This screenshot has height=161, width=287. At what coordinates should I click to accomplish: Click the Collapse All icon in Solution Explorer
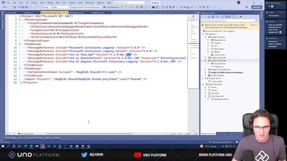click(226, 17)
